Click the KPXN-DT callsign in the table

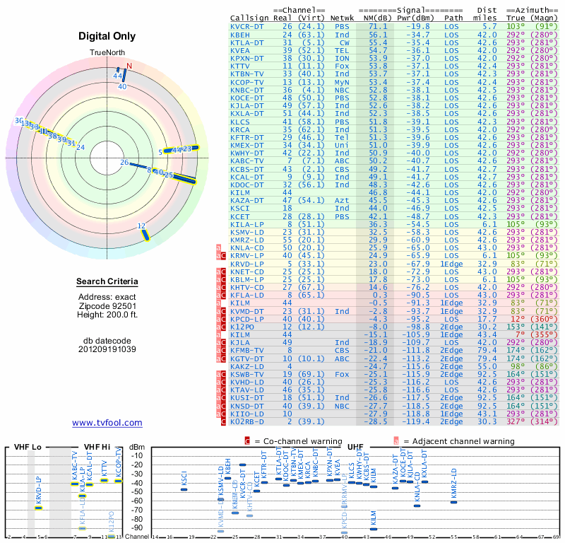[x=246, y=59]
